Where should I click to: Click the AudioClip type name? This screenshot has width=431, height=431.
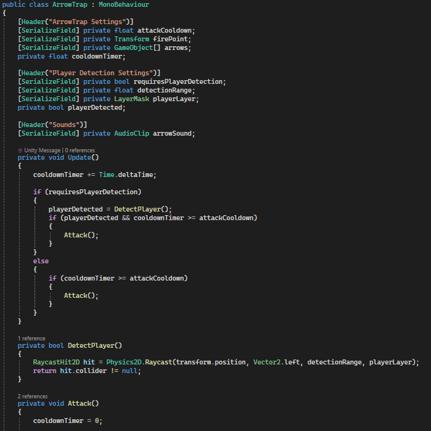pos(132,134)
